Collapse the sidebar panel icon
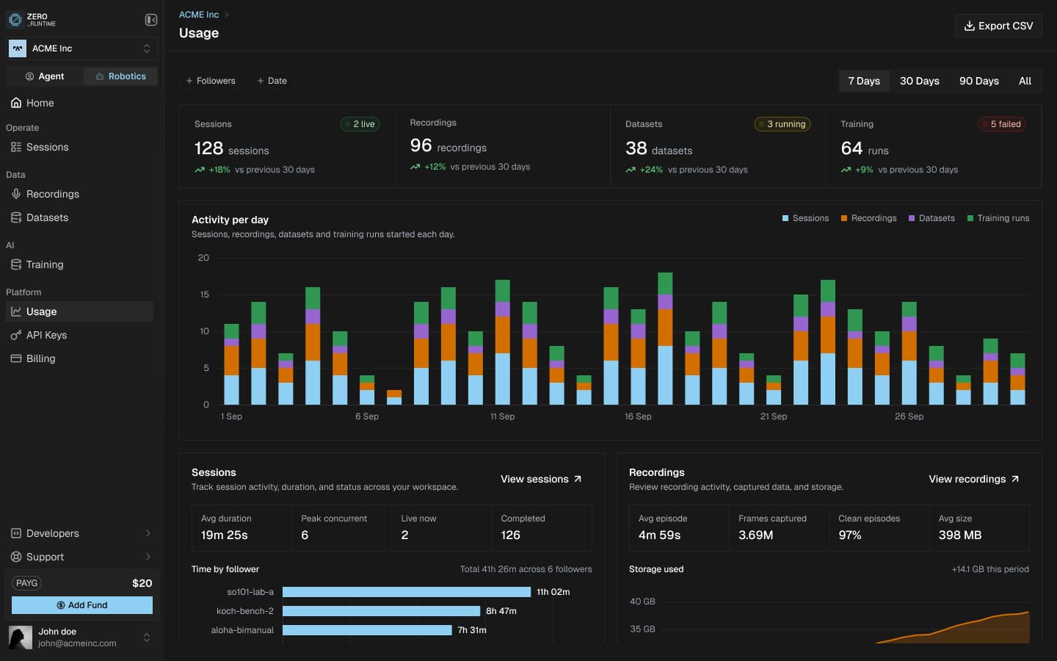Image resolution: width=1057 pixels, height=661 pixels. (151, 20)
